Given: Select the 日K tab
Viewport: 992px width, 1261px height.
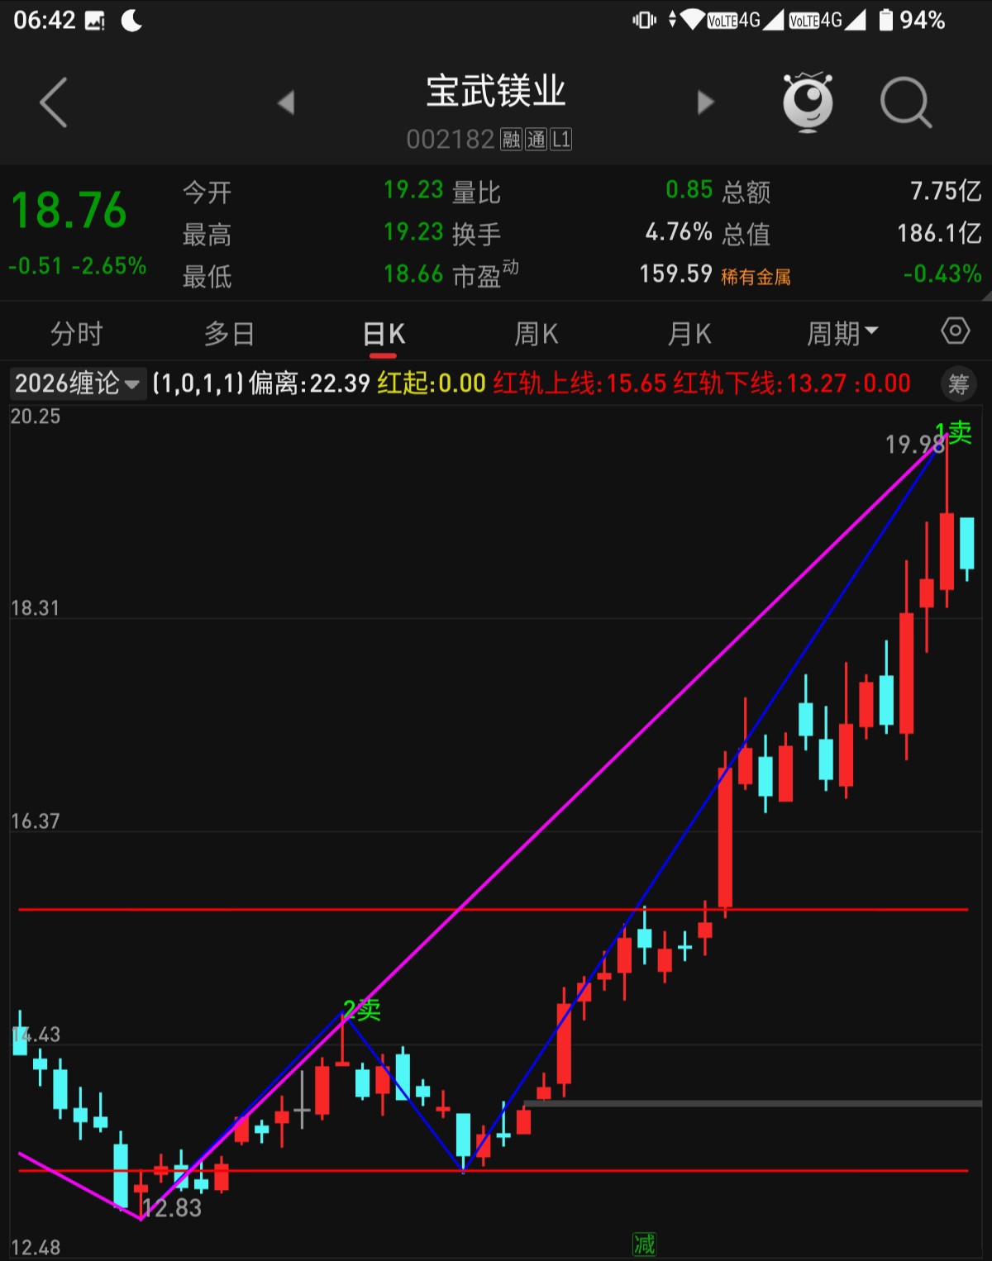Looking at the screenshot, I should coord(384,334).
